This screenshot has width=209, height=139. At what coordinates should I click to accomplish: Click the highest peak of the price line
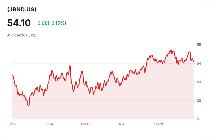point(171,50)
